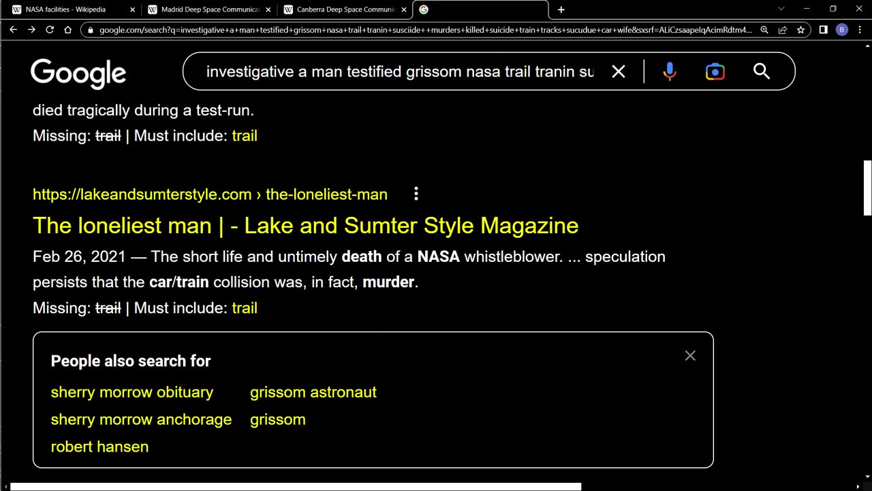Click the browser forward arrow
The width and height of the screenshot is (872, 491).
tap(31, 30)
